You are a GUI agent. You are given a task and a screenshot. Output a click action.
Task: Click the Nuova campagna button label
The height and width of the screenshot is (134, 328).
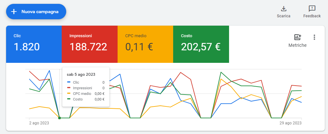click(40, 12)
